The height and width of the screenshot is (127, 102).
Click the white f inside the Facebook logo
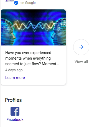point(16,112)
